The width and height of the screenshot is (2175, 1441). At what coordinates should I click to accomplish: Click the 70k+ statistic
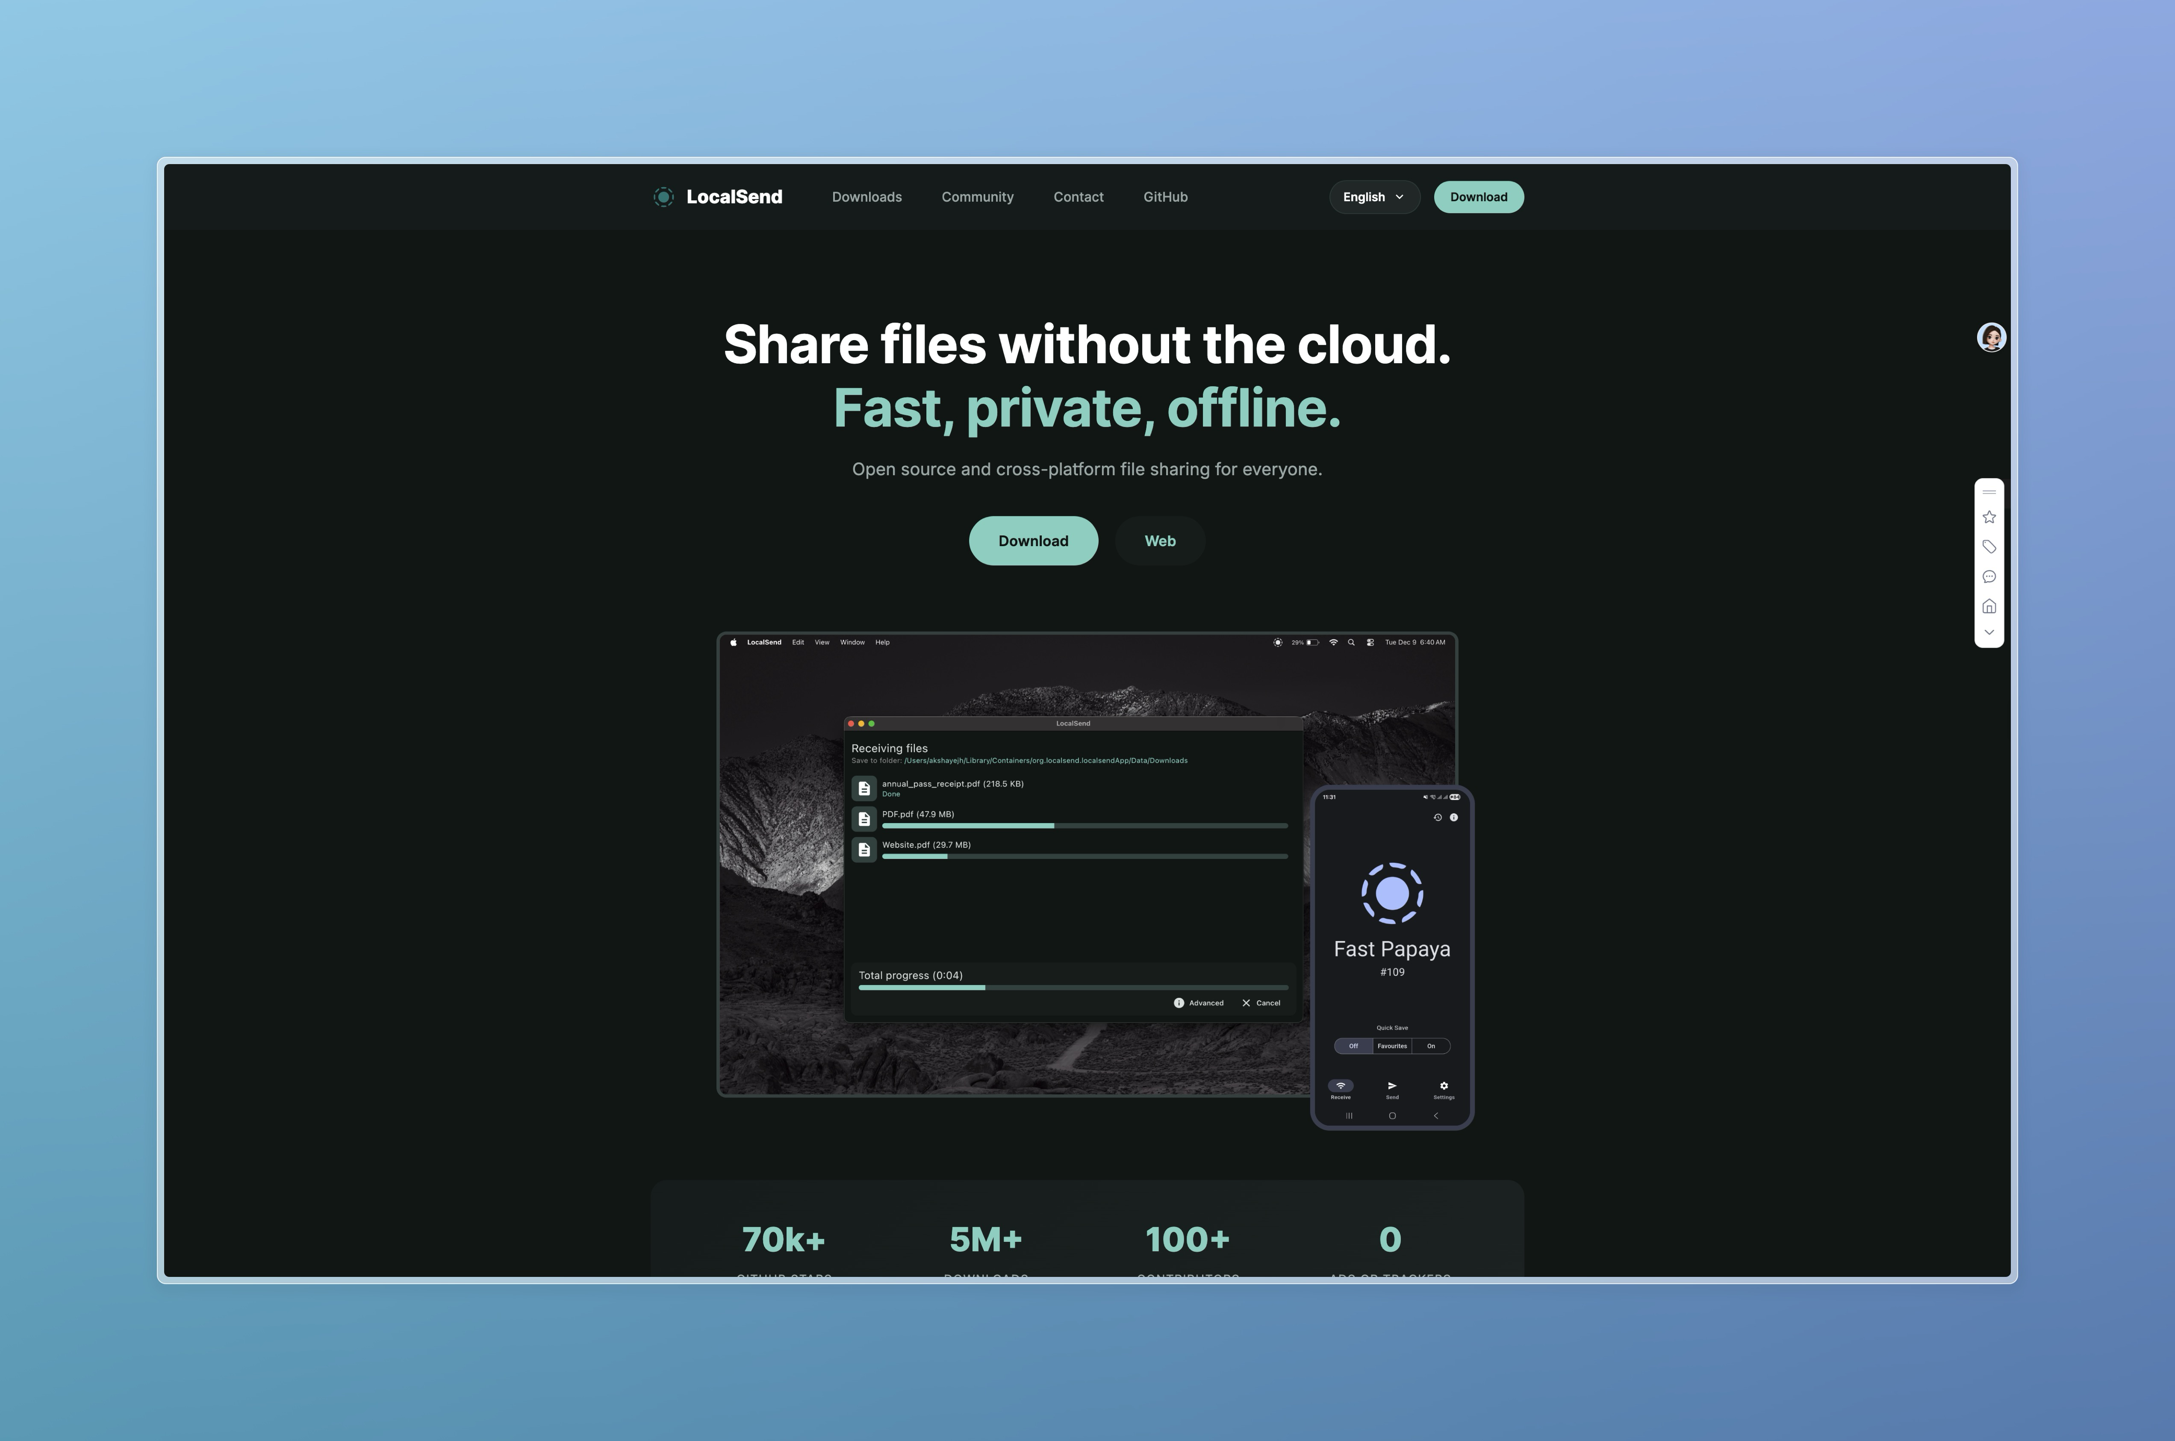click(x=783, y=1240)
